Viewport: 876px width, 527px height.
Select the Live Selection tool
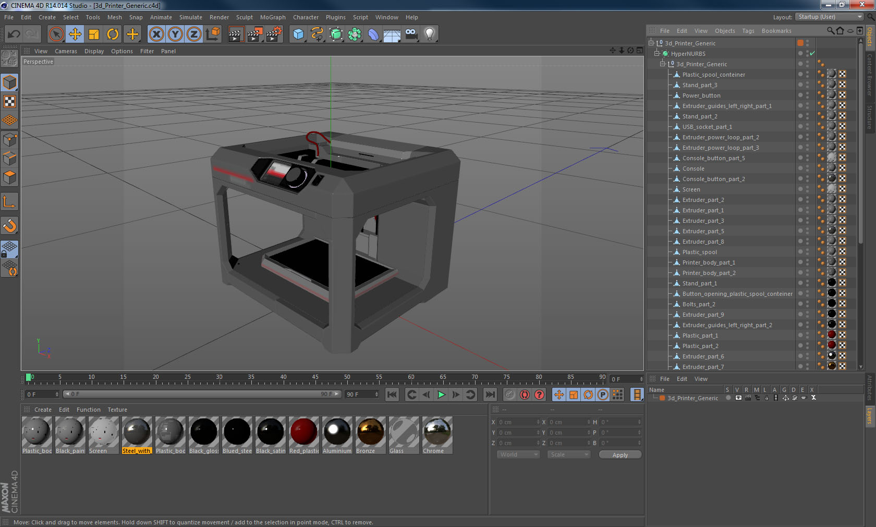(56, 34)
